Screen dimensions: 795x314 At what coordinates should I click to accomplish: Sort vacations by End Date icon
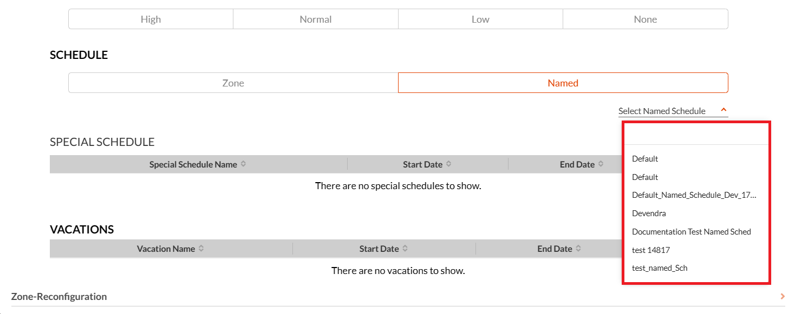[x=578, y=249]
